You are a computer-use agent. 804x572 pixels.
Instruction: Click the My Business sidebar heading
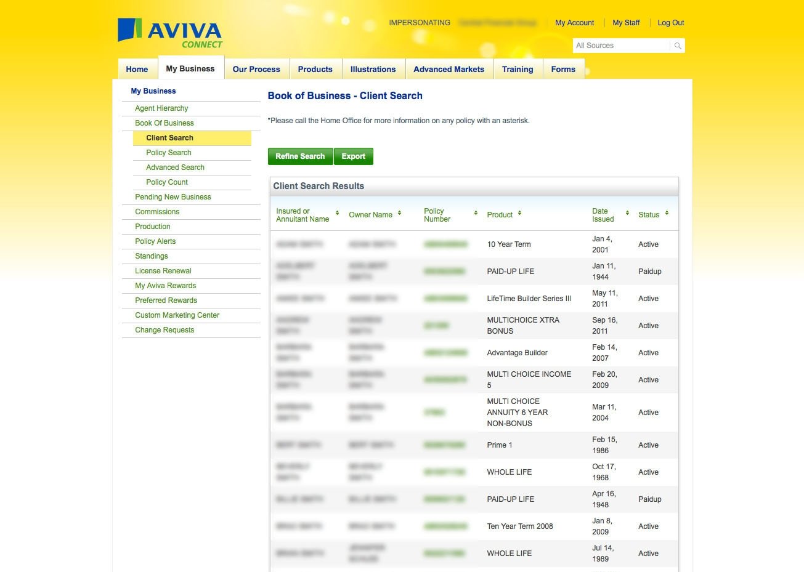pyautogui.click(x=153, y=91)
